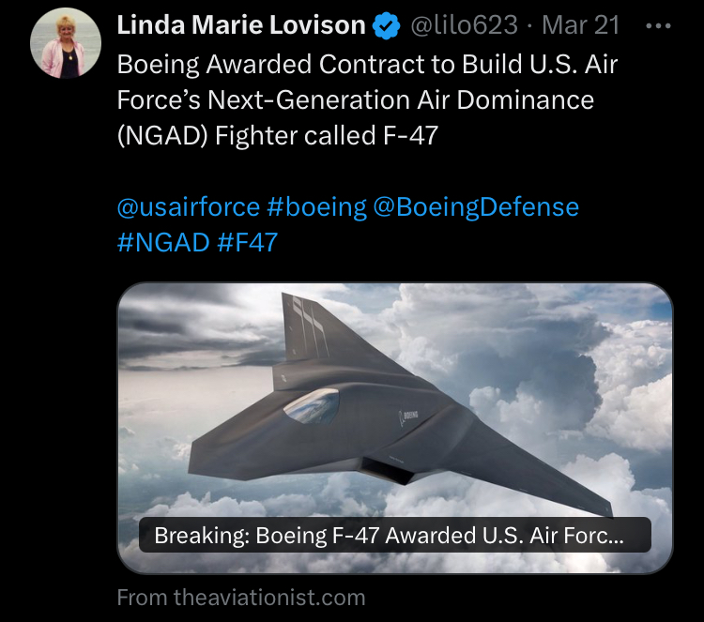The width and height of the screenshot is (704, 622).
Task: Open Linda Marie Lovison's profile avatar
Action: coord(66,47)
